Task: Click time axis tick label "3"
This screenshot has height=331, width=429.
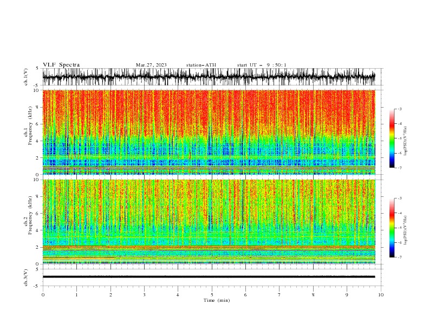Action: point(144,295)
